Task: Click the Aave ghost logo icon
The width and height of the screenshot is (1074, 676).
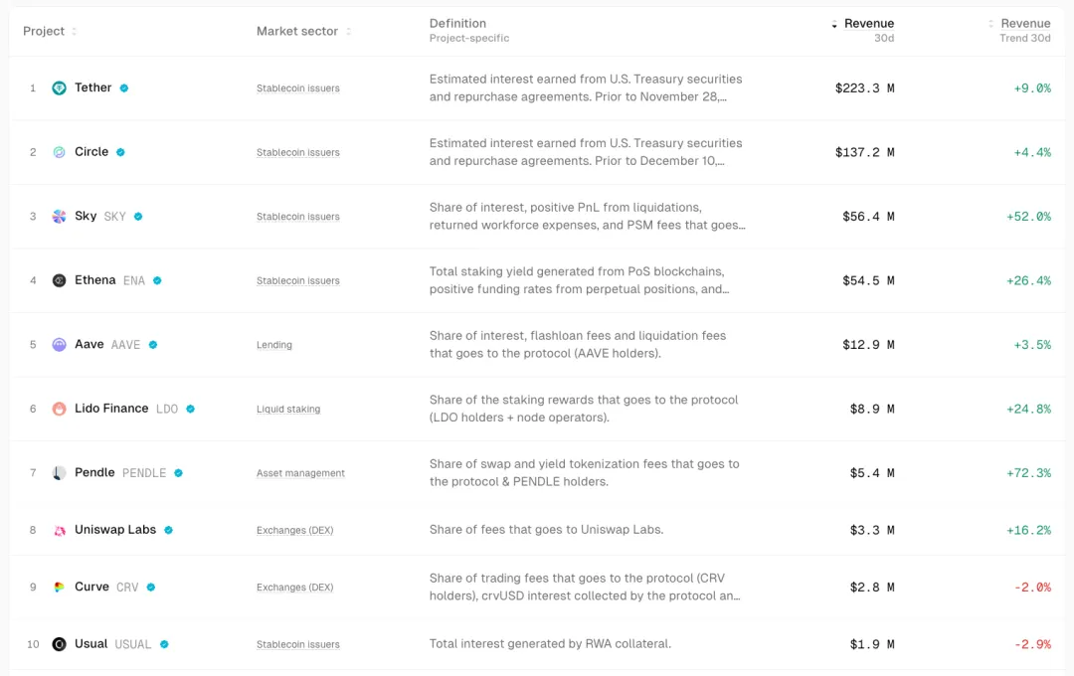Action: pyautogui.click(x=60, y=345)
